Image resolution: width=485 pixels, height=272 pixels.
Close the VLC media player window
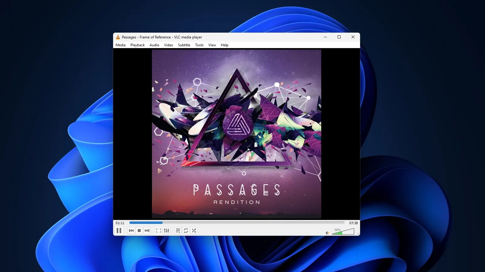pos(353,37)
